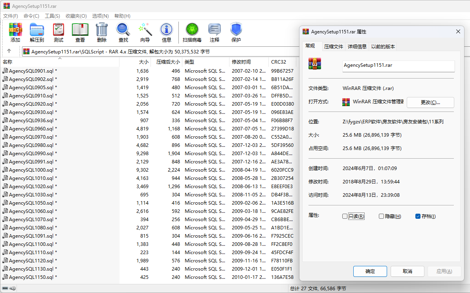
Task: Switch to the 详细信息 tab
Action: click(357, 46)
